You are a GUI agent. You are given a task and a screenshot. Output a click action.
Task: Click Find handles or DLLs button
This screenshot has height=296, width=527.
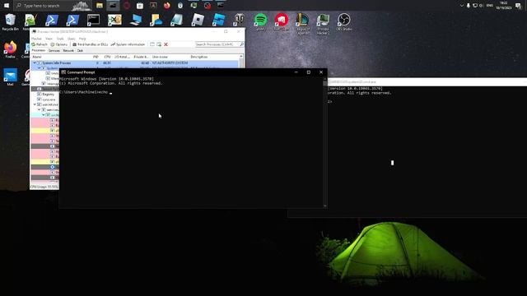pos(90,44)
